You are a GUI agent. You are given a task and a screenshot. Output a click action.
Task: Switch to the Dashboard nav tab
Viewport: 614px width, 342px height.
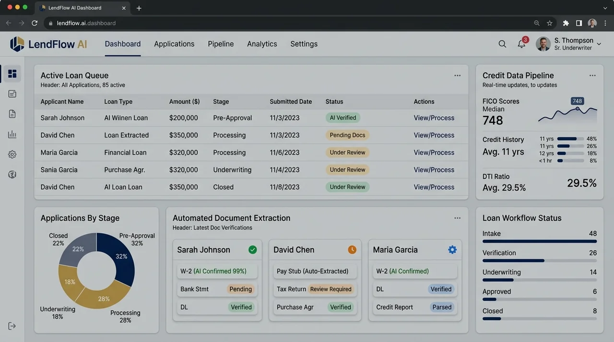pos(123,44)
